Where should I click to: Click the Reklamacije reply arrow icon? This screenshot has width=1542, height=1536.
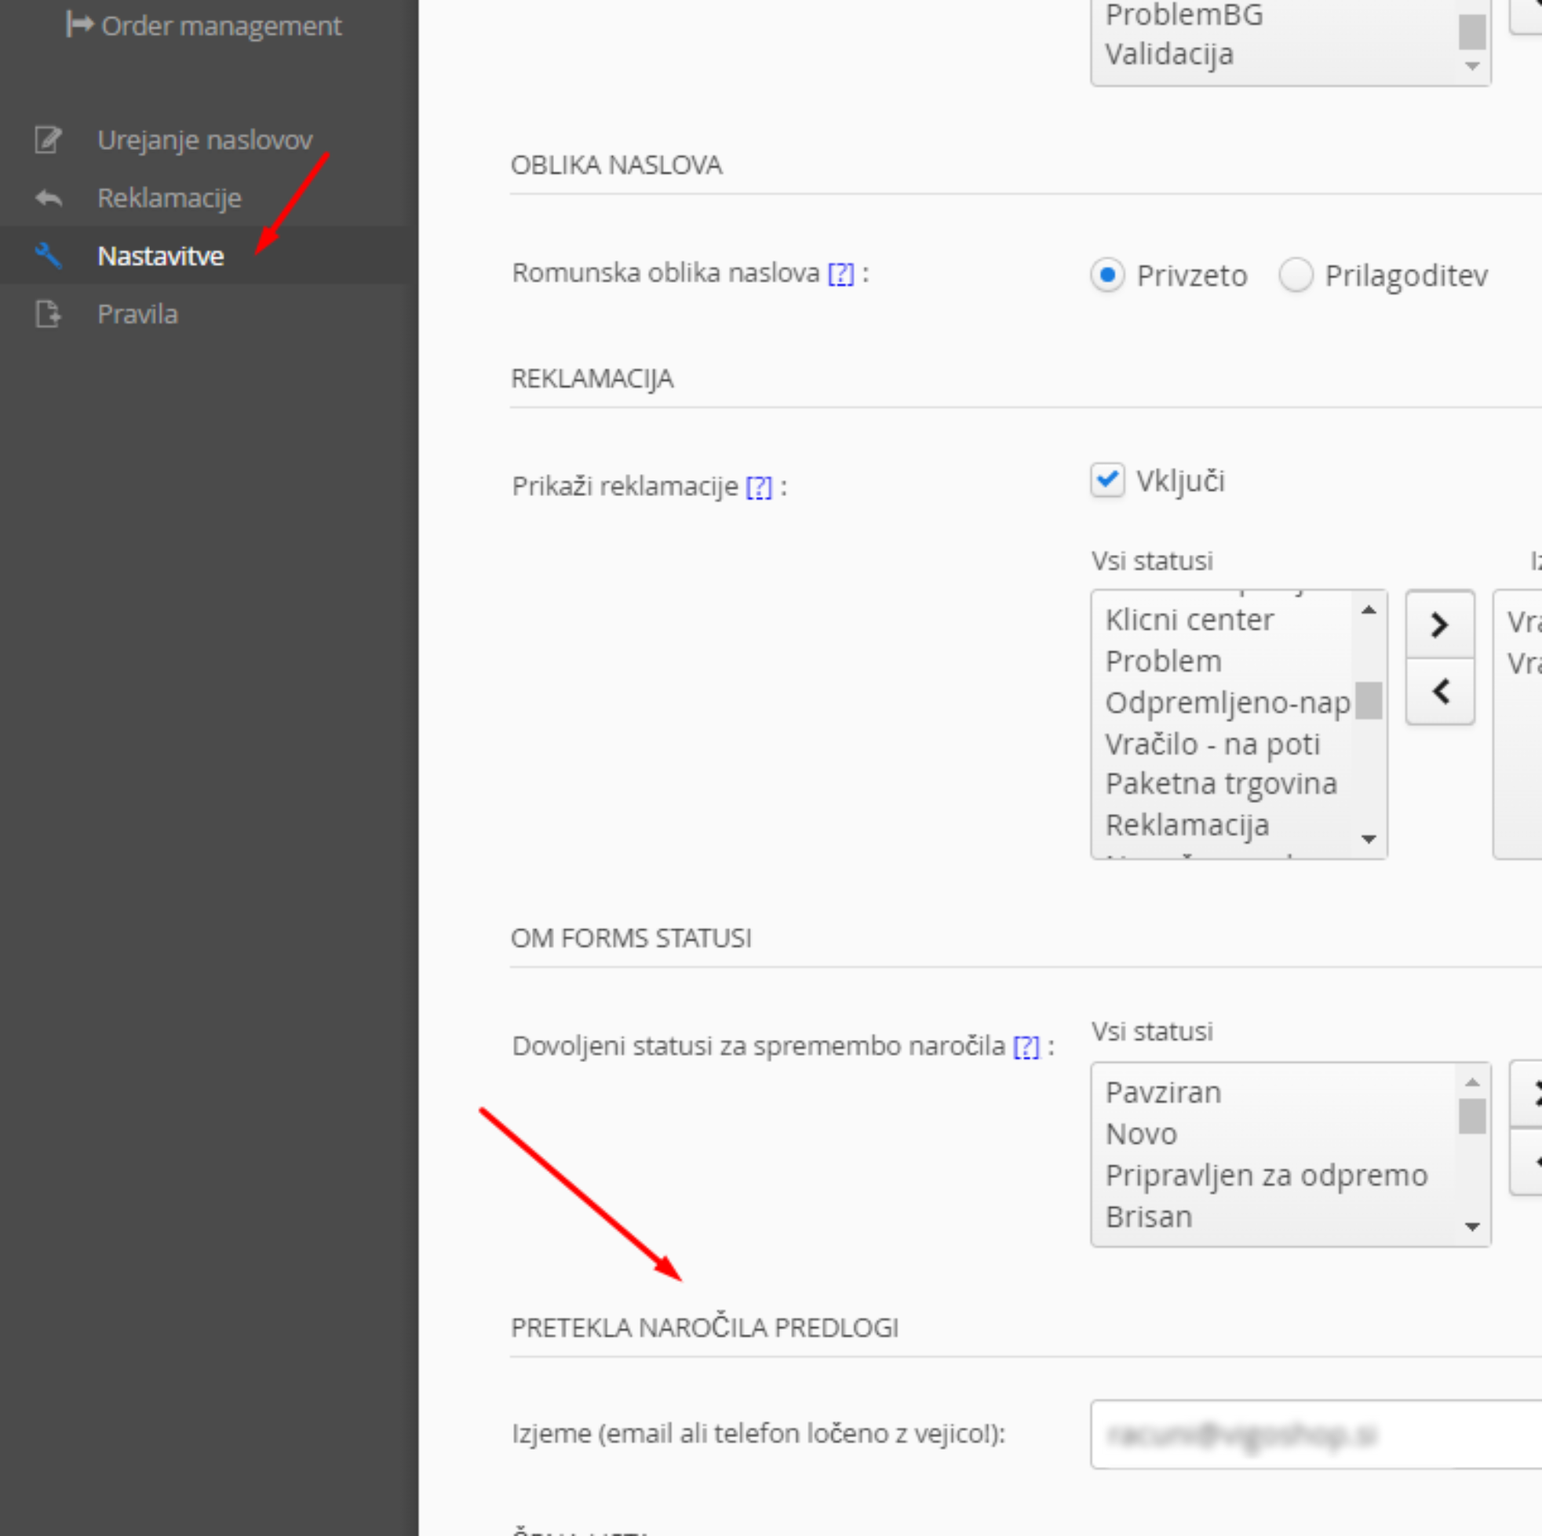pos(48,198)
